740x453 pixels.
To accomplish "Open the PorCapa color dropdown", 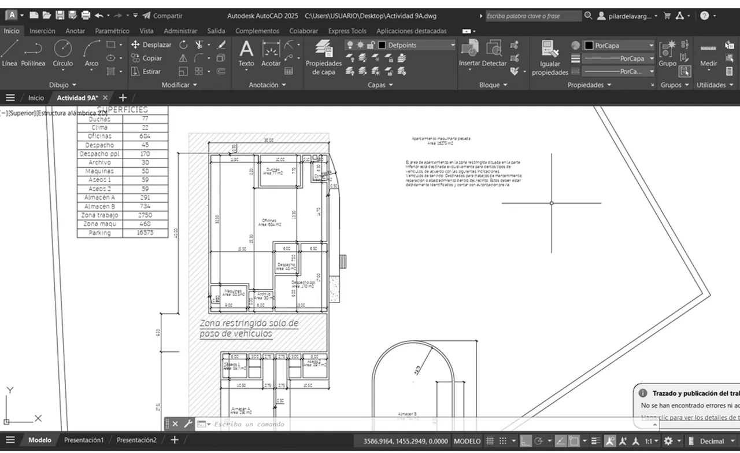I will pyautogui.click(x=619, y=45).
